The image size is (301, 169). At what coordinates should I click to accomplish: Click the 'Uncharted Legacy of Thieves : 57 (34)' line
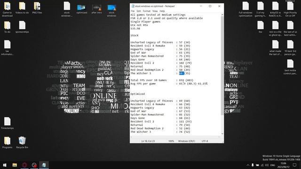pos(160,42)
